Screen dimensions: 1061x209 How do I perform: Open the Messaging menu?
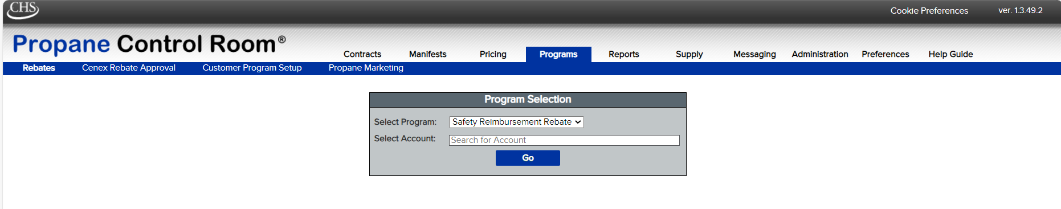coord(754,54)
